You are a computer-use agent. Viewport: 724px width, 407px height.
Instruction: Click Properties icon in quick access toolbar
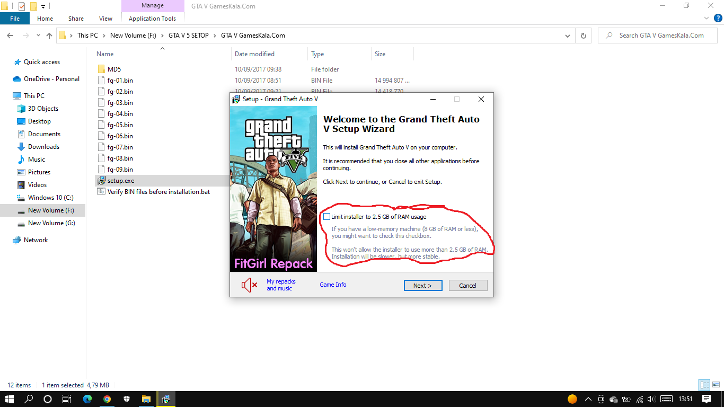22,6
